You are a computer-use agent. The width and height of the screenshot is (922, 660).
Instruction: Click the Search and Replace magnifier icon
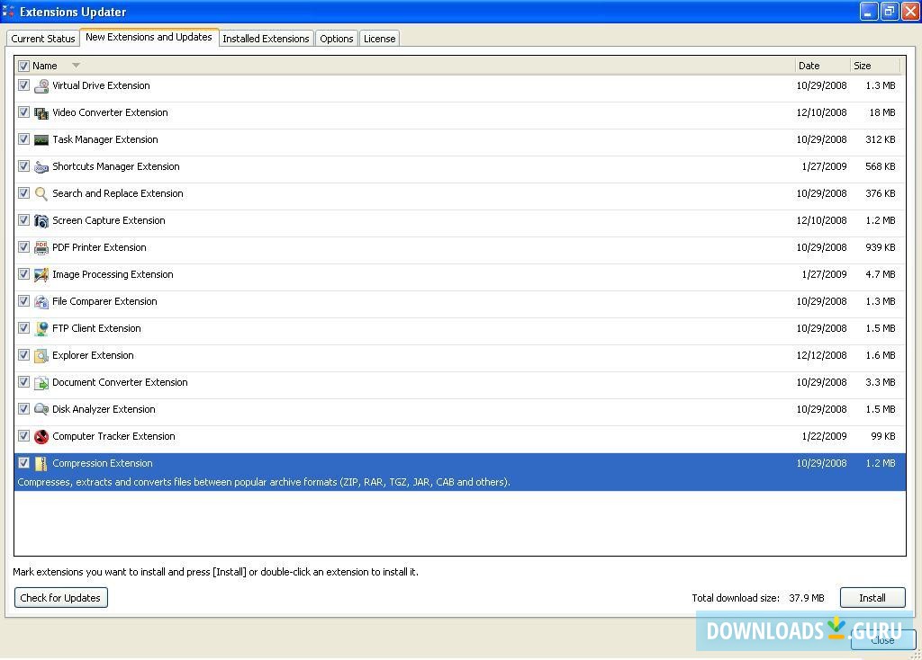[x=41, y=193]
